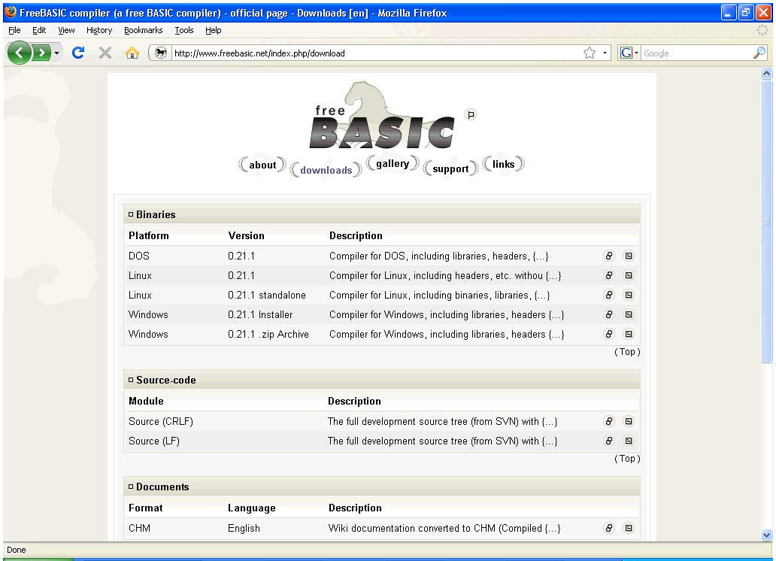Open the support navigation link
This screenshot has width=776, height=561.
pos(450,169)
